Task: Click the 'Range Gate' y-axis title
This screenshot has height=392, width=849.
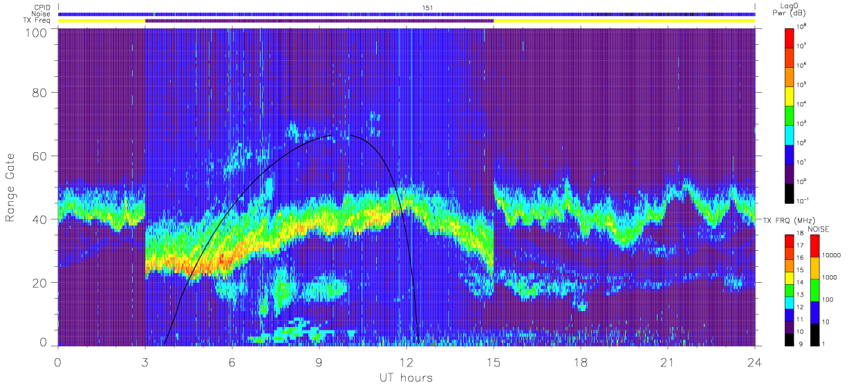Action: click(x=10, y=187)
